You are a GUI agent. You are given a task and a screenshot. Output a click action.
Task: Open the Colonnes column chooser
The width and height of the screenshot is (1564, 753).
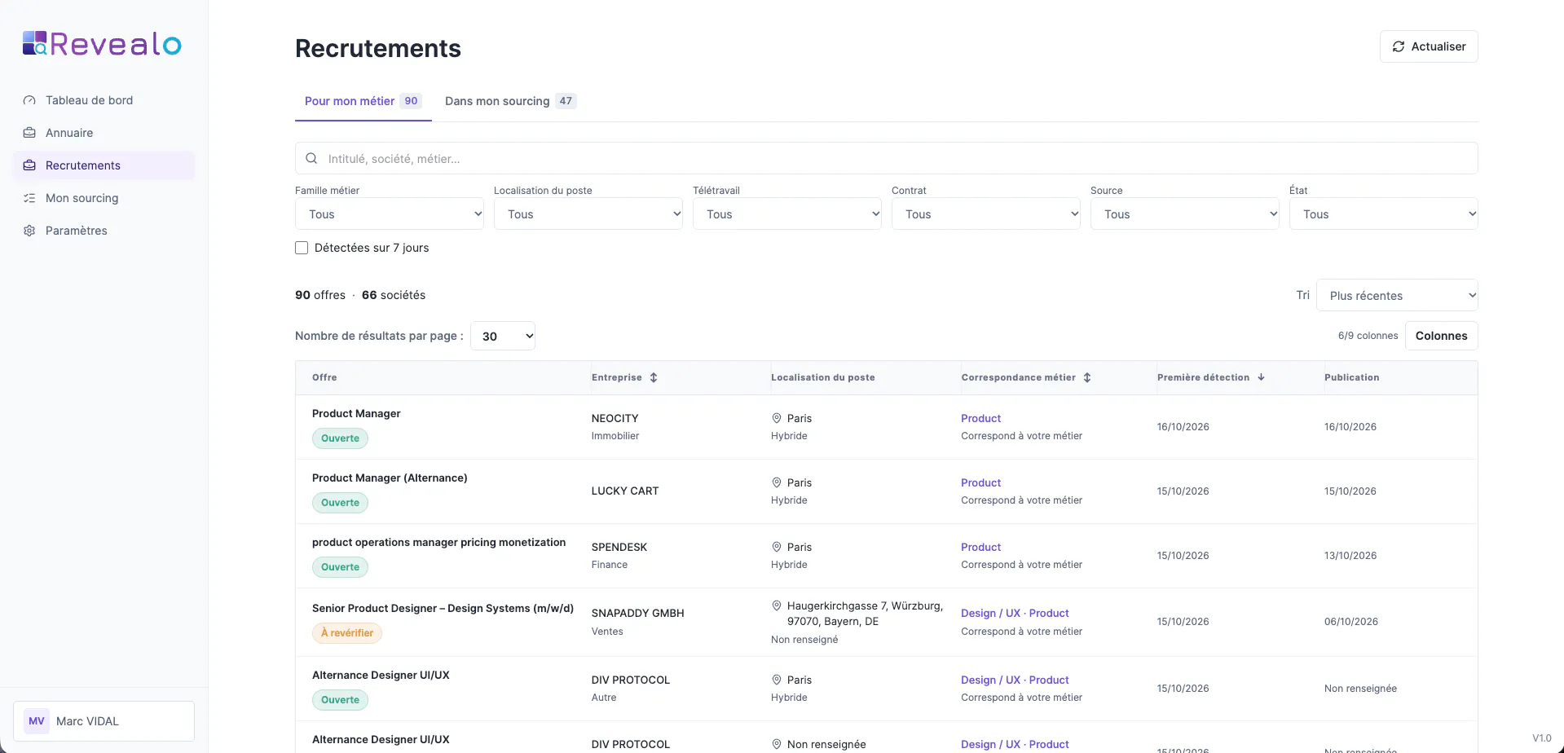click(x=1441, y=336)
